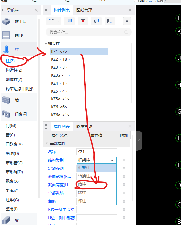Click the 搜索构件 search field
The width and height of the screenshot is (181, 225).
[89, 32]
